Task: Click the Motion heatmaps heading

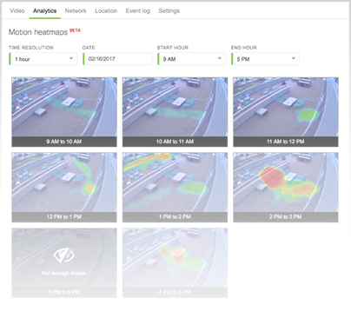Action: coord(38,32)
